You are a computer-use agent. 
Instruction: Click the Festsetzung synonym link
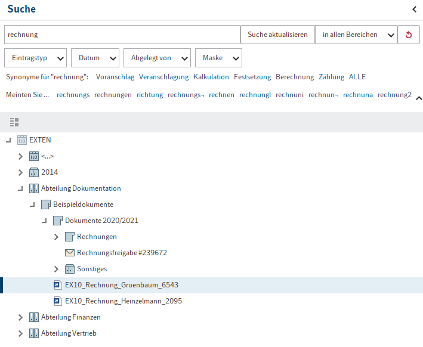252,77
